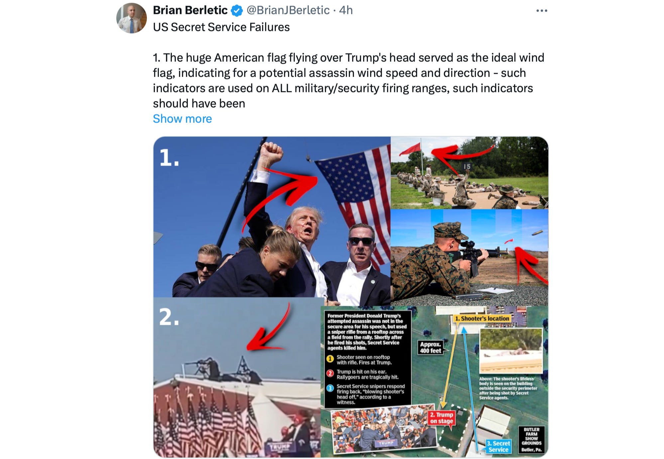Click the 4h timestamp link
Screen dimensions: 664x459
[346, 10]
